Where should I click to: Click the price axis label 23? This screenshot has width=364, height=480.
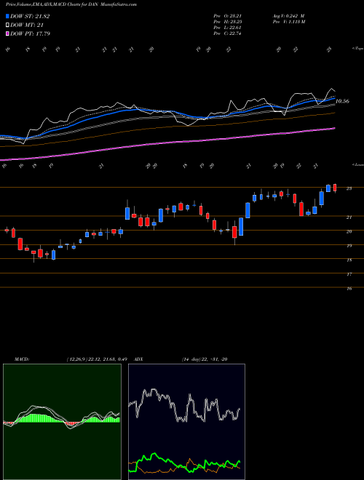pos(349,188)
